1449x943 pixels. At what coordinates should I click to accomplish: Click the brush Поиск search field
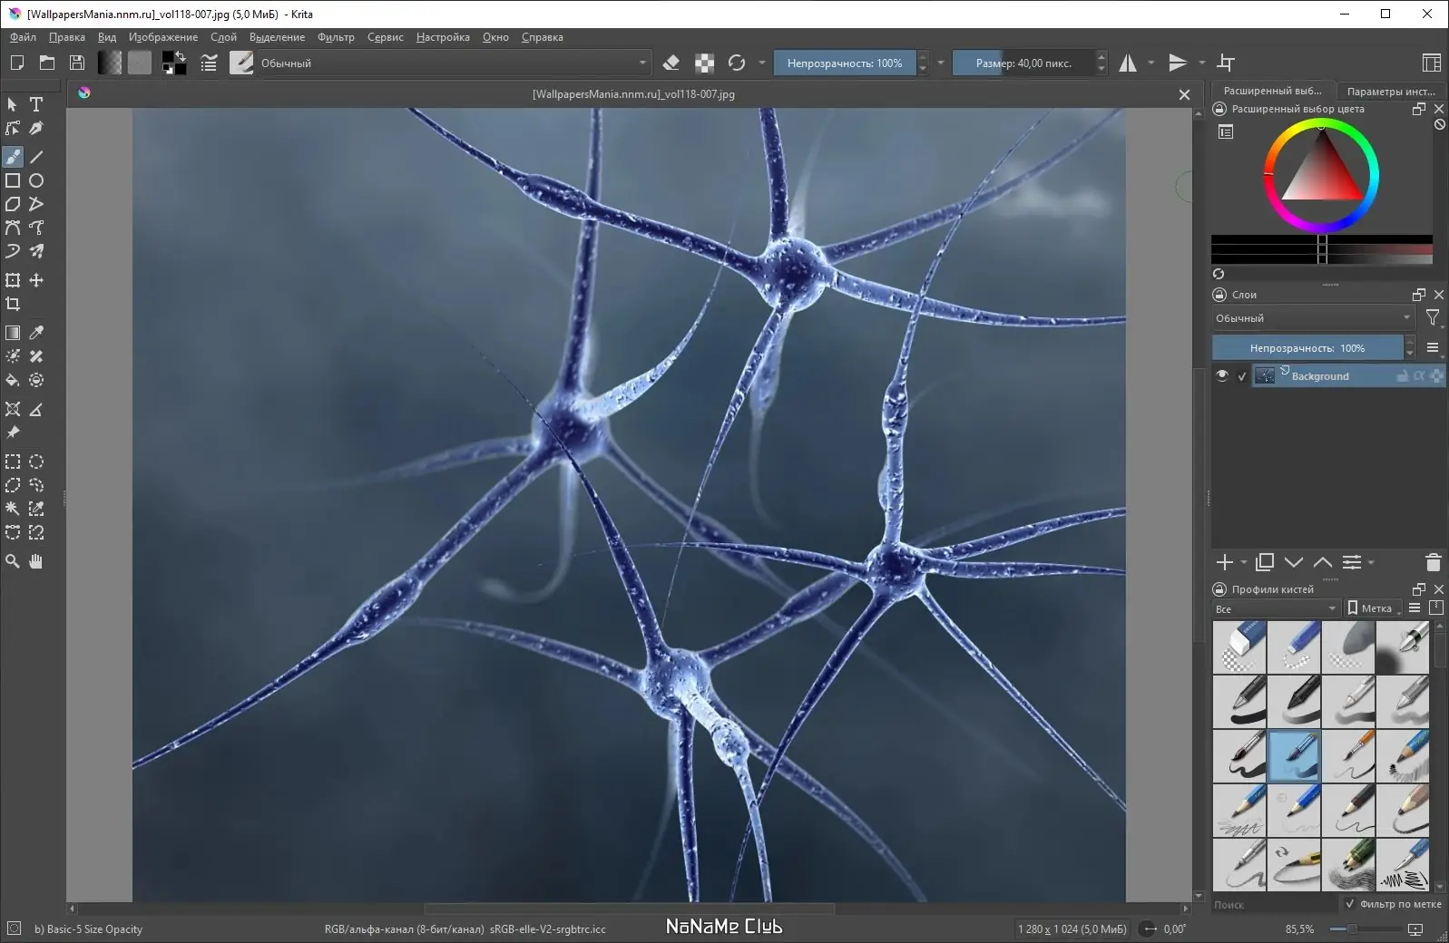1275,904
